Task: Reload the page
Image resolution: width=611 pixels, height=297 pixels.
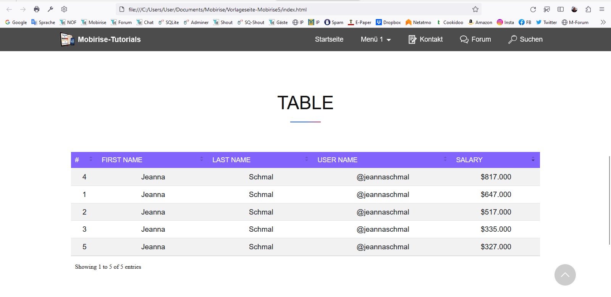Action: [533, 9]
